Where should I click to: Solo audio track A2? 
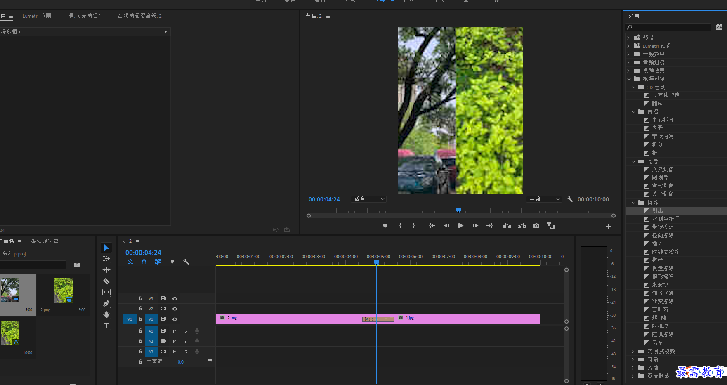tap(186, 341)
